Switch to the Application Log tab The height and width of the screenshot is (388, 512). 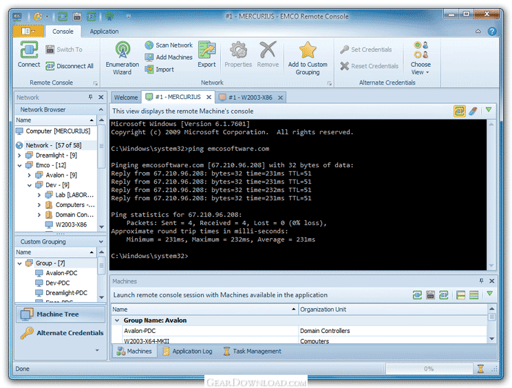[x=188, y=351]
